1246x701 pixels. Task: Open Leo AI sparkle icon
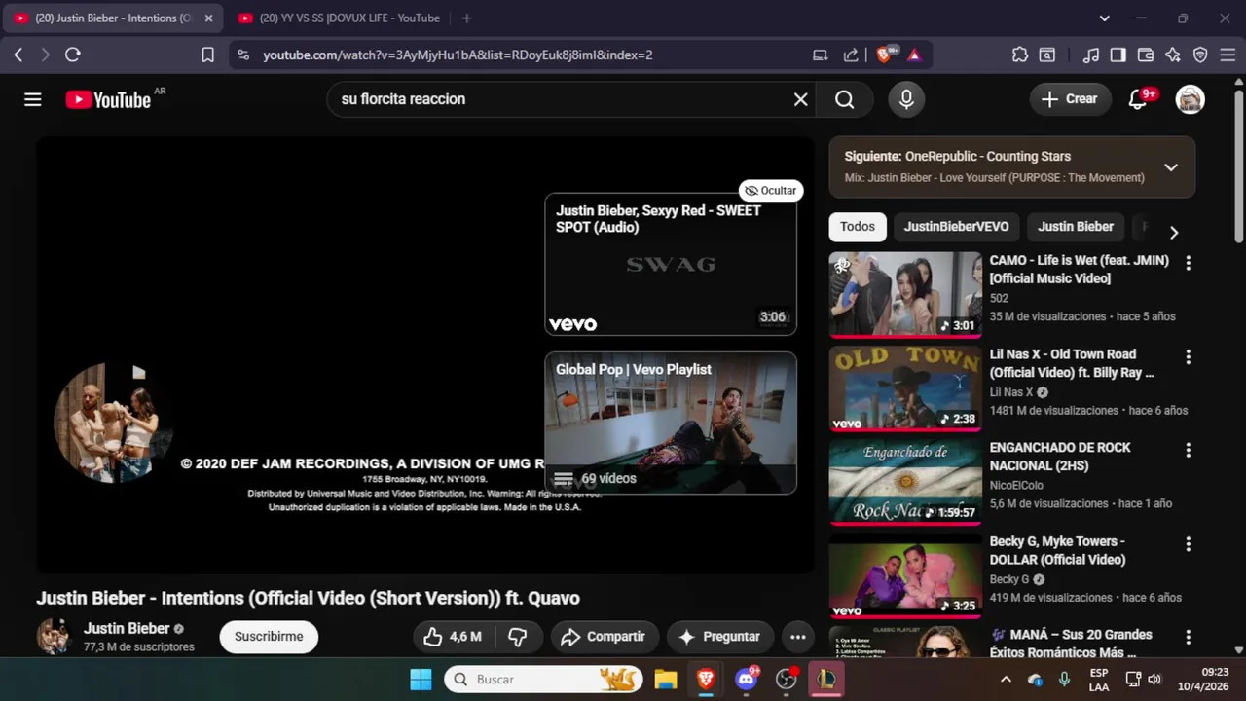[x=1173, y=55]
